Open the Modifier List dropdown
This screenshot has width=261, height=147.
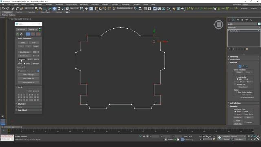(x=244, y=27)
